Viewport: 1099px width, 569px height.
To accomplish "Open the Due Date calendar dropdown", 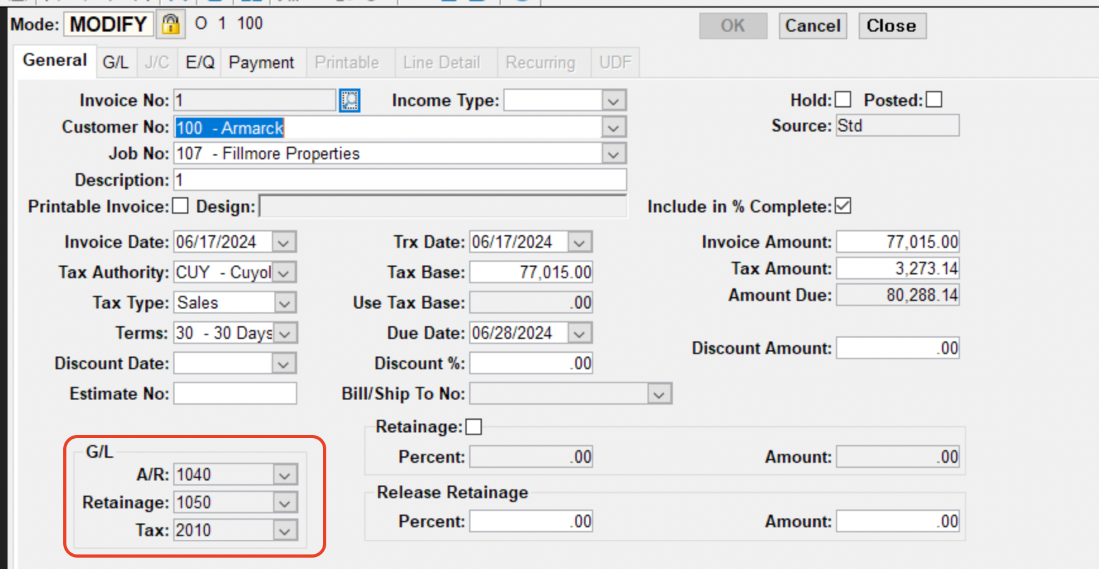I will point(580,333).
